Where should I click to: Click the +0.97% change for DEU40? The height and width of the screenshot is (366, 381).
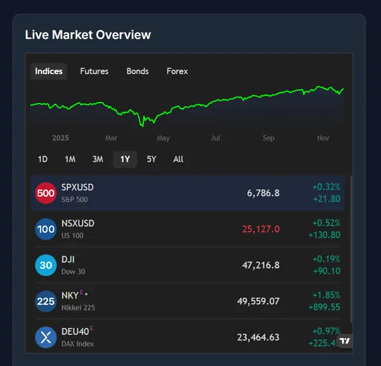(x=326, y=331)
